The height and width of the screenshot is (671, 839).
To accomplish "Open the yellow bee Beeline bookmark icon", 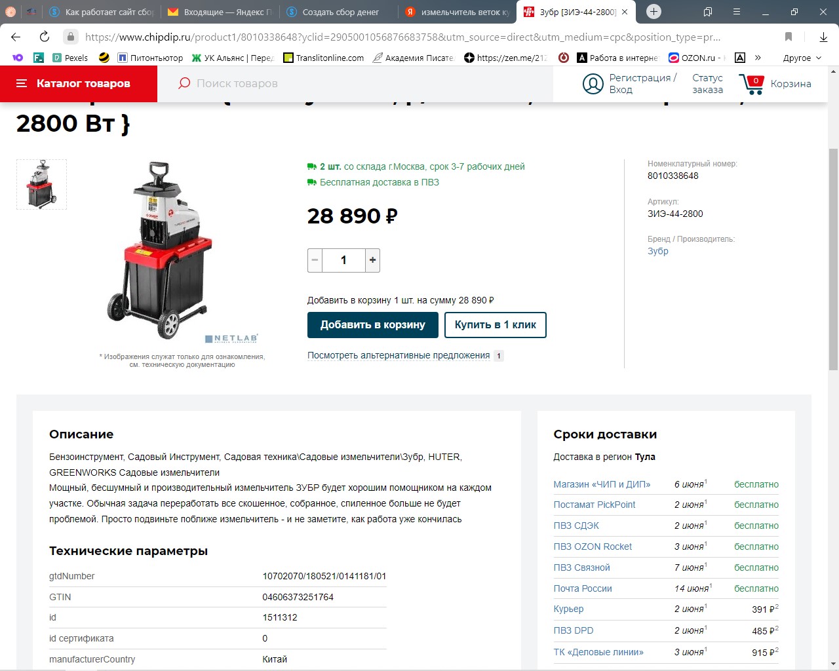I will point(104,58).
